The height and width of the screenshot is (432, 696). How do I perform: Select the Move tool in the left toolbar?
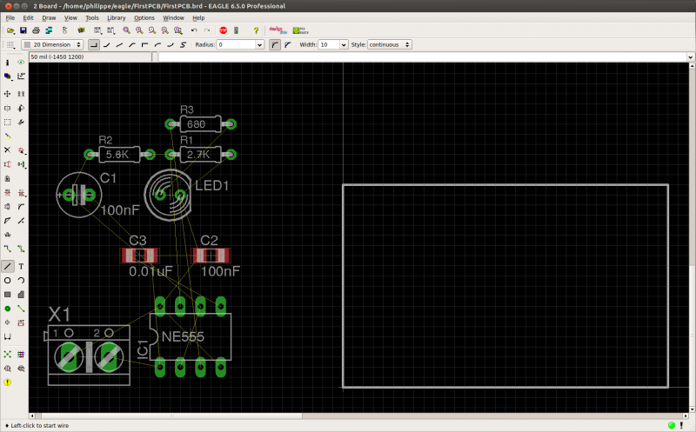tap(8, 93)
